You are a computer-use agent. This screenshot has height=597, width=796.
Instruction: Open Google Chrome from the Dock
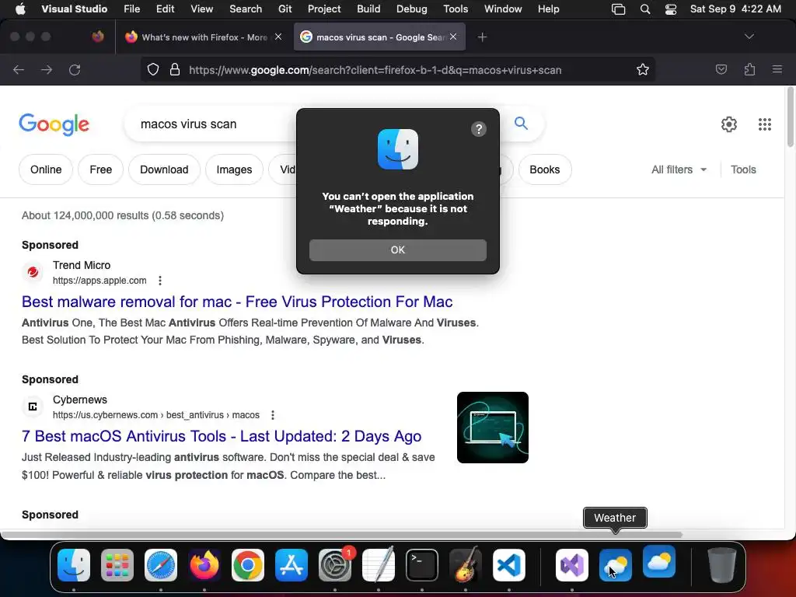click(248, 564)
